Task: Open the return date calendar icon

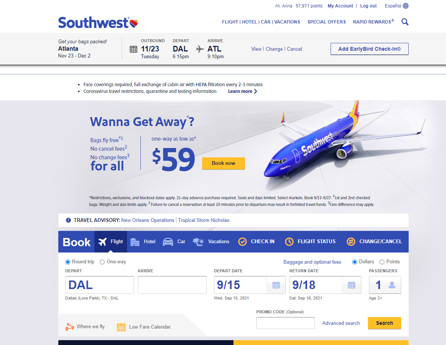Action: click(x=351, y=285)
